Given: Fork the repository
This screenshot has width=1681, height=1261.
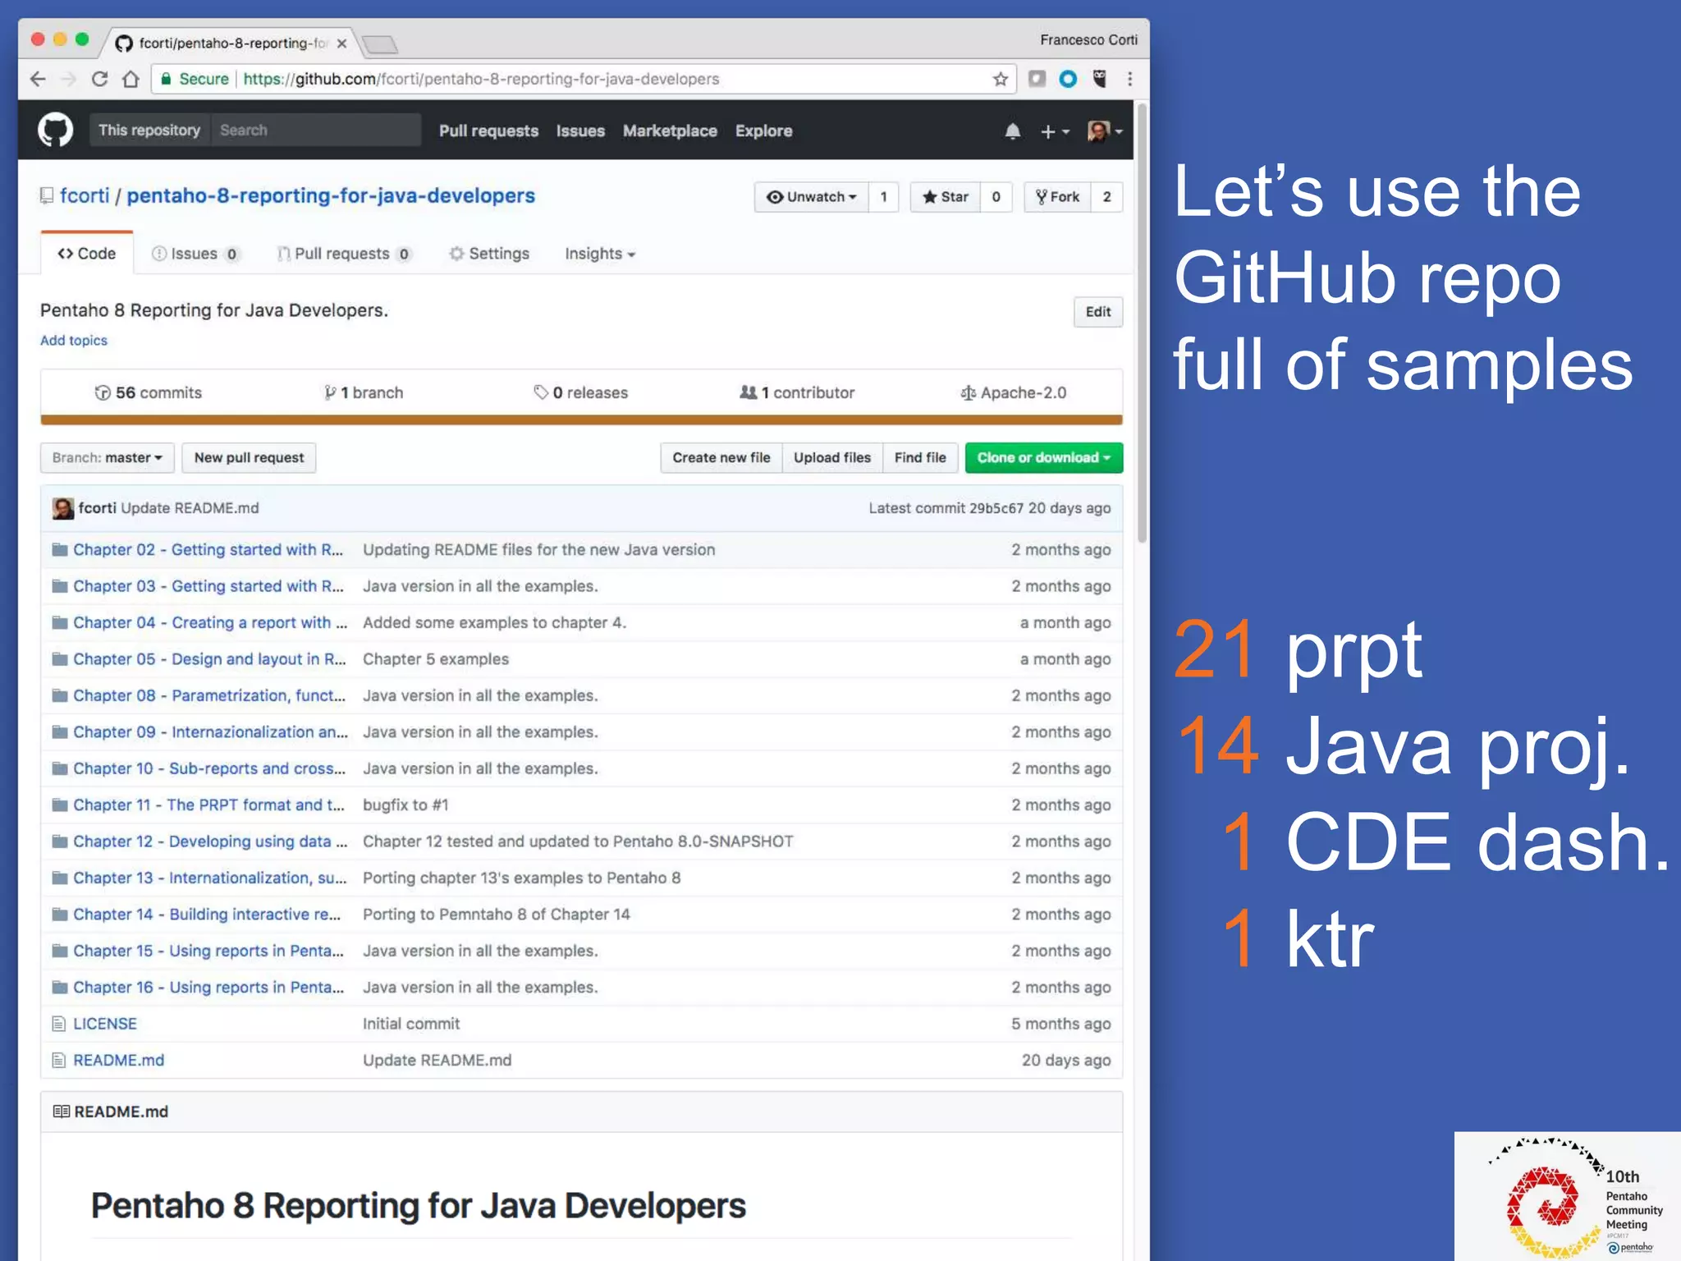Looking at the screenshot, I should click(1057, 197).
